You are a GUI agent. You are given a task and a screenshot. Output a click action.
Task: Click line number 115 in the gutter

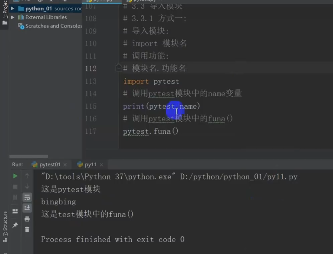pyautogui.click(x=91, y=106)
